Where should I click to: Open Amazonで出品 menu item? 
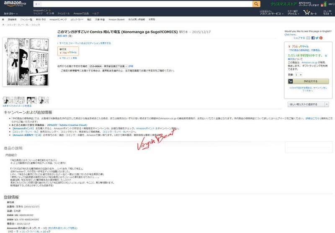click(x=81, y=13)
